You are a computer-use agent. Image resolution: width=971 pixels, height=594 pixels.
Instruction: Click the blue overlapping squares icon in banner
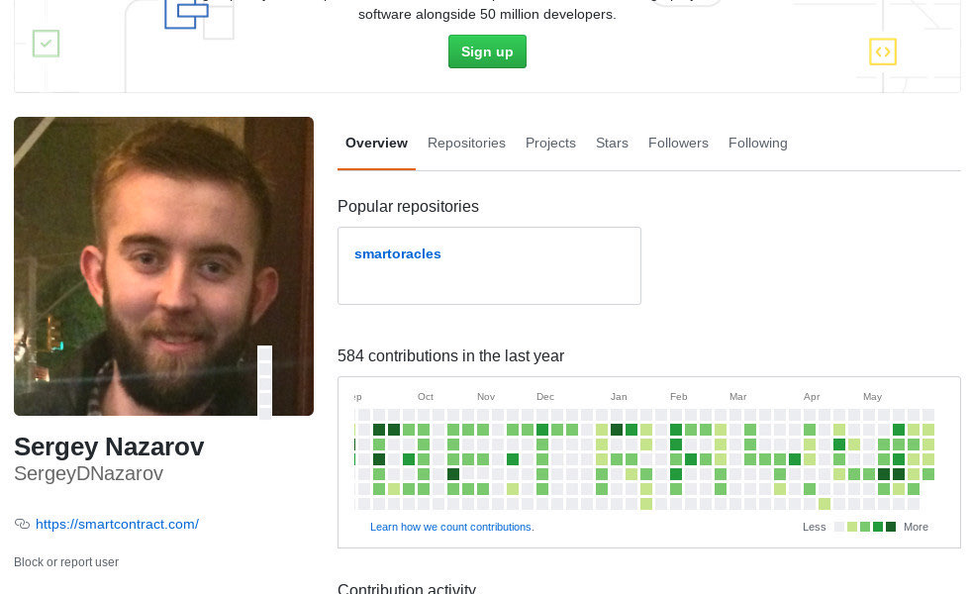[186, 14]
